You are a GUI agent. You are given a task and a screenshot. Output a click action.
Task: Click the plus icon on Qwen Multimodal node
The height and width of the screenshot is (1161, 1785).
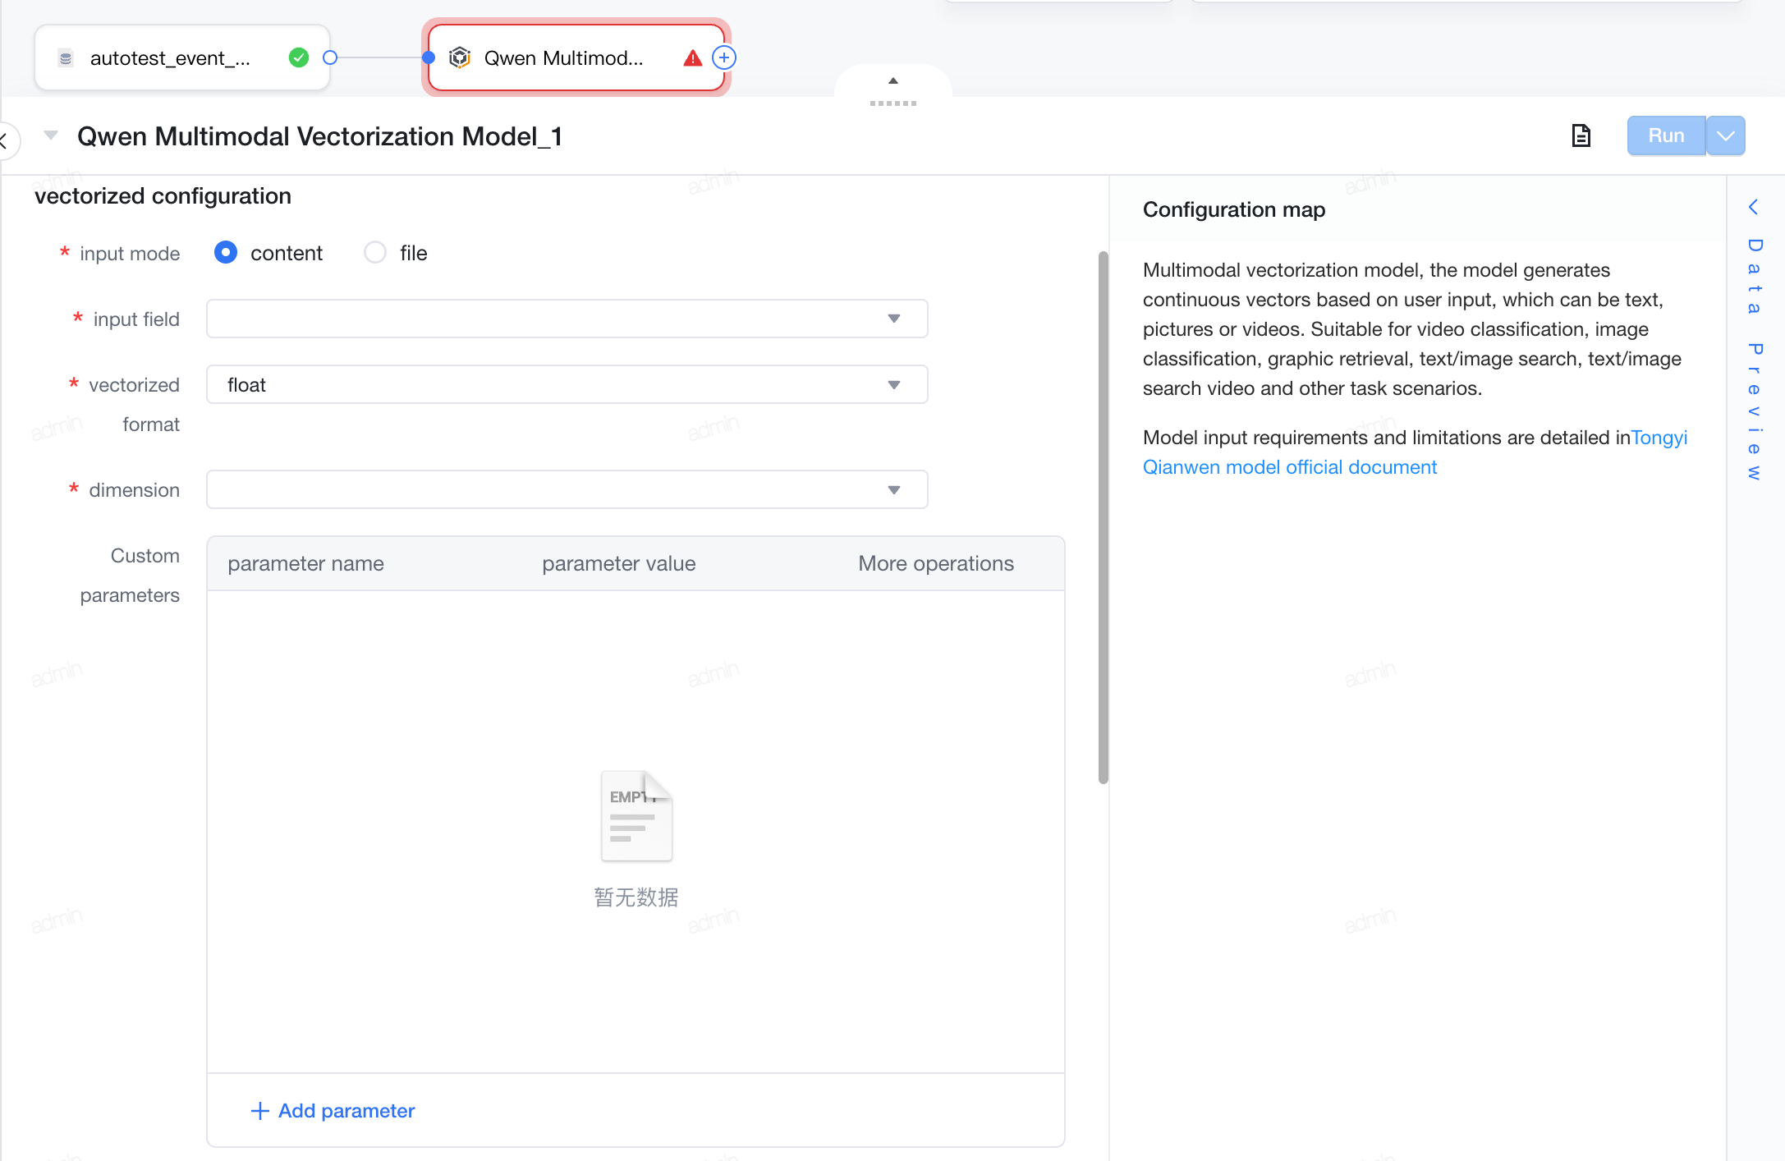coord(724,57)
